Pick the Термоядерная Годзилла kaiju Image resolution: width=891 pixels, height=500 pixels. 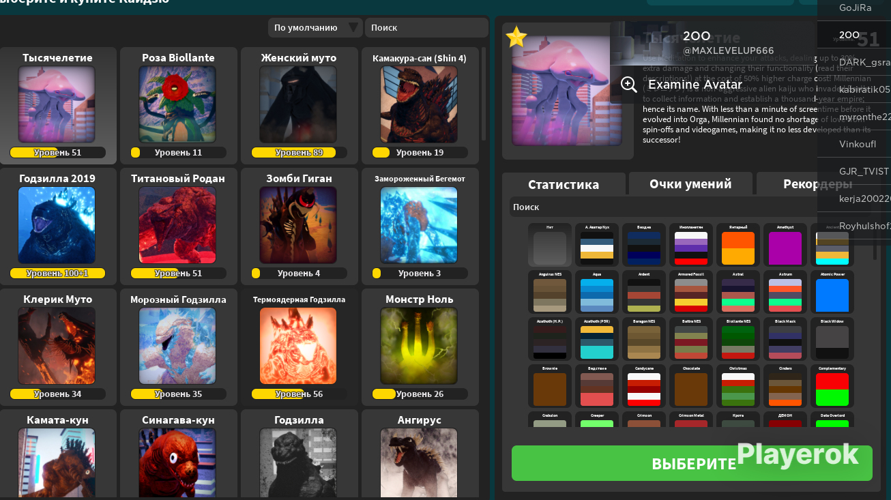(299, 347)
